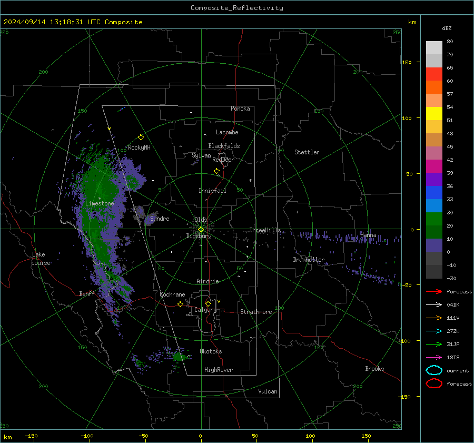Pick the red 60-65 dBZ swatch
This screenshot has width=474, height=443.
pos(434,74)
